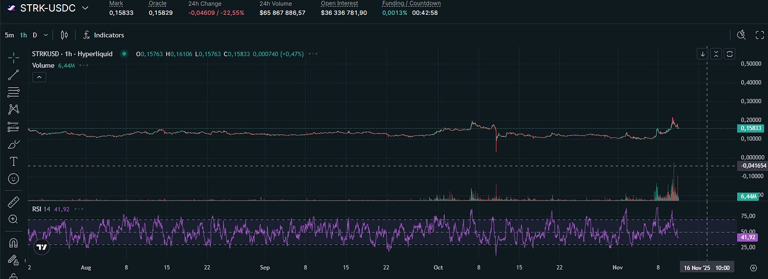
Task: Click the STRKUSD · 1h · Hyperliquid title
Action: [72, 54]
